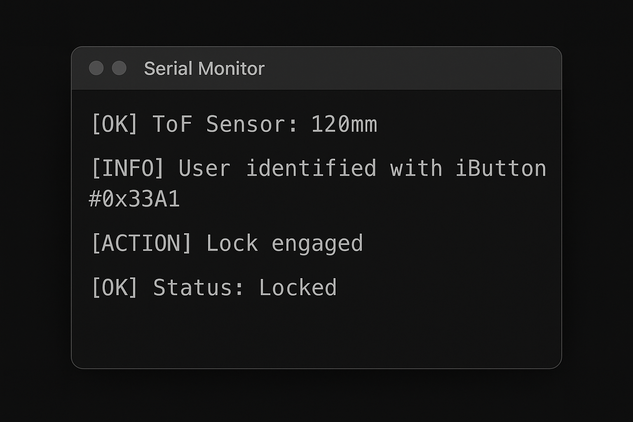Select the 'Lock engaged' message text
This screenshot has width=633, height=422.
[x=285, y=243]
